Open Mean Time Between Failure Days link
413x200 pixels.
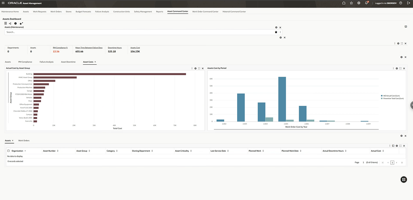(x=89, y=48)
